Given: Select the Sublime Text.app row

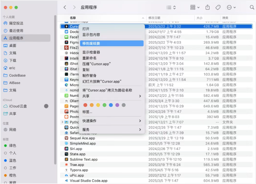Looking at the screenshot, I should (x=156, y=159).
